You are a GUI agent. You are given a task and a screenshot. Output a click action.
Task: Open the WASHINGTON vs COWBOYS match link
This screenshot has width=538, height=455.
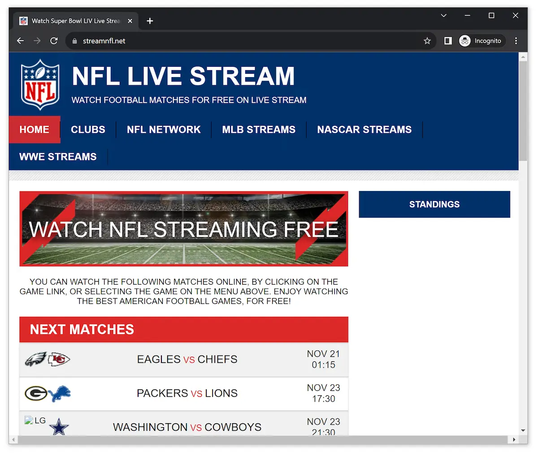click(x=187, y=427)
